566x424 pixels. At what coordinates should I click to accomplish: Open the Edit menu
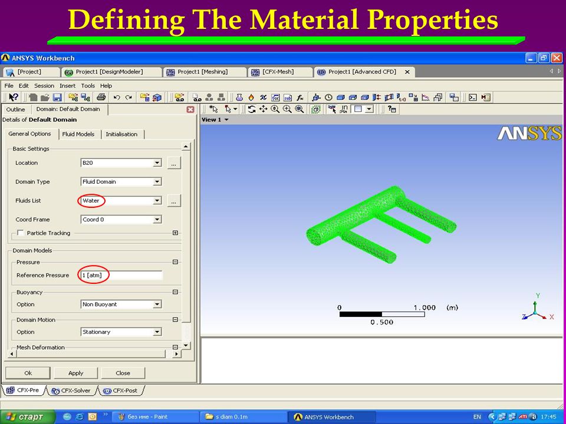tap(24, 86)
